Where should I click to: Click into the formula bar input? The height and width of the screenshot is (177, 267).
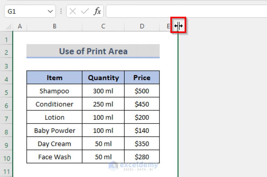pos(187,11)
